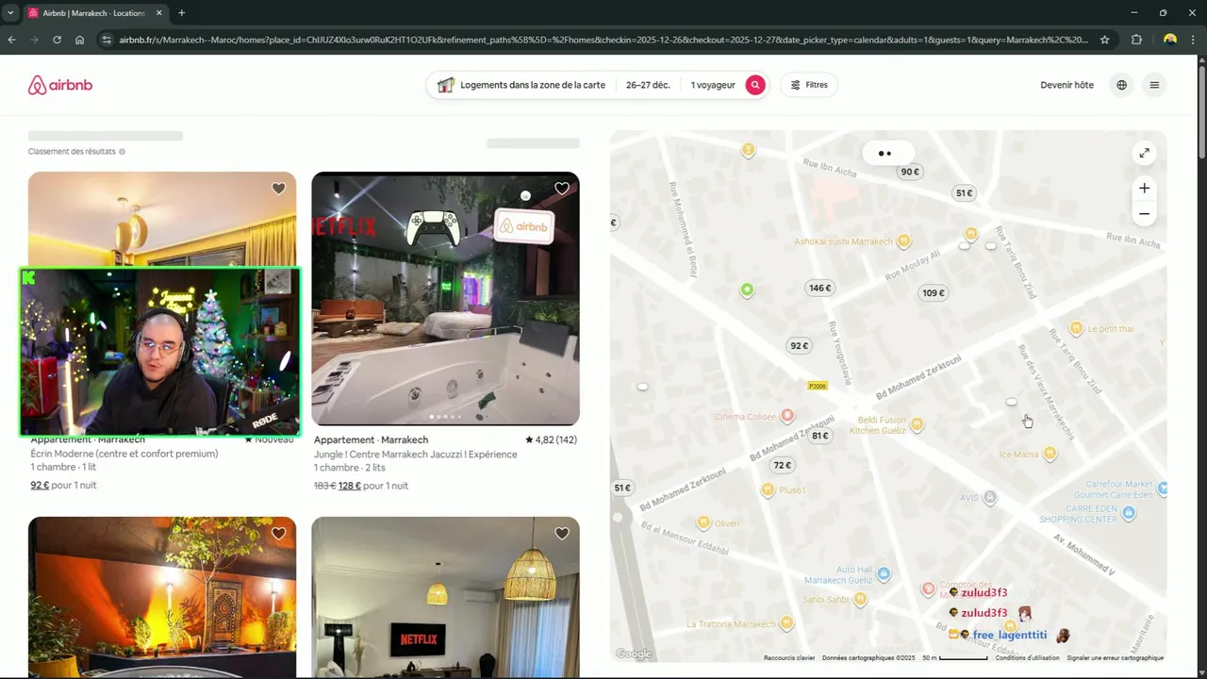Go back in browser history

(x=11, y=40)
